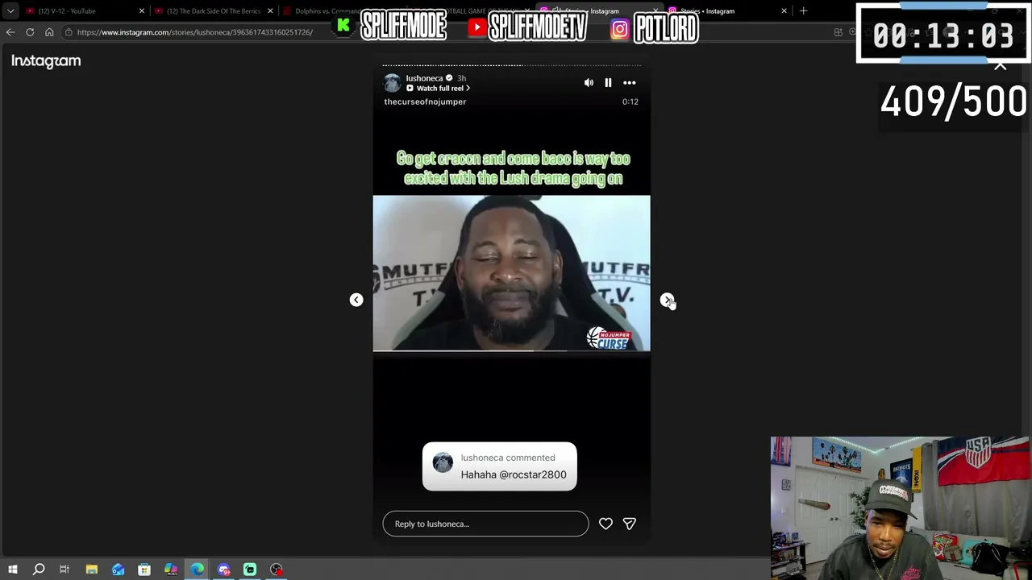Go back in the browser
Viewport: 1032px width, 580px height.
10,32
